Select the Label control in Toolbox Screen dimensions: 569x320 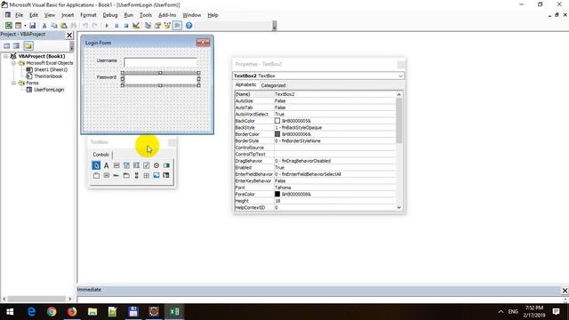click(106, 165)
